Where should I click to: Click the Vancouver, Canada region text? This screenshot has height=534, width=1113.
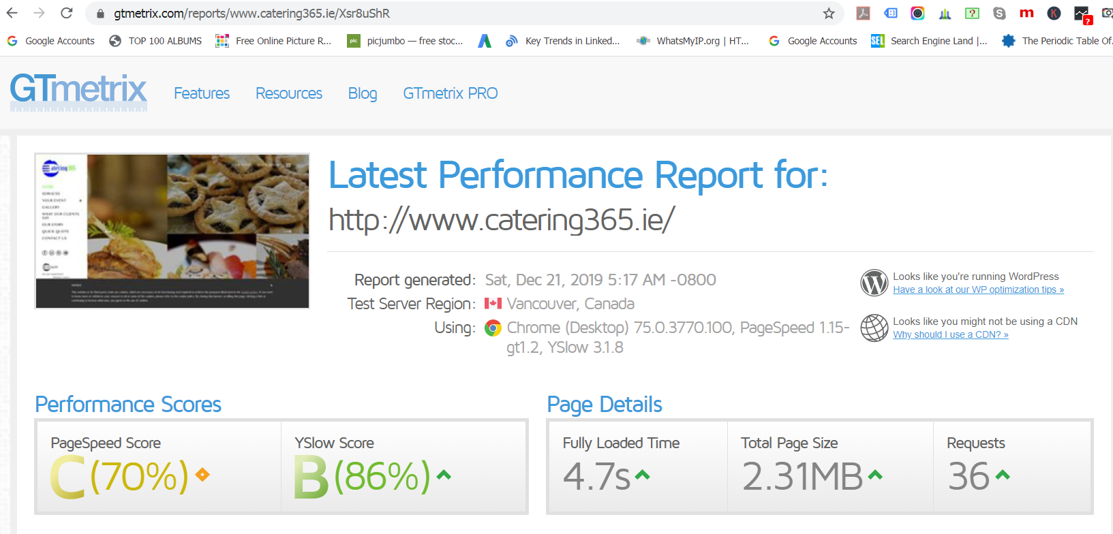point(570,304)
